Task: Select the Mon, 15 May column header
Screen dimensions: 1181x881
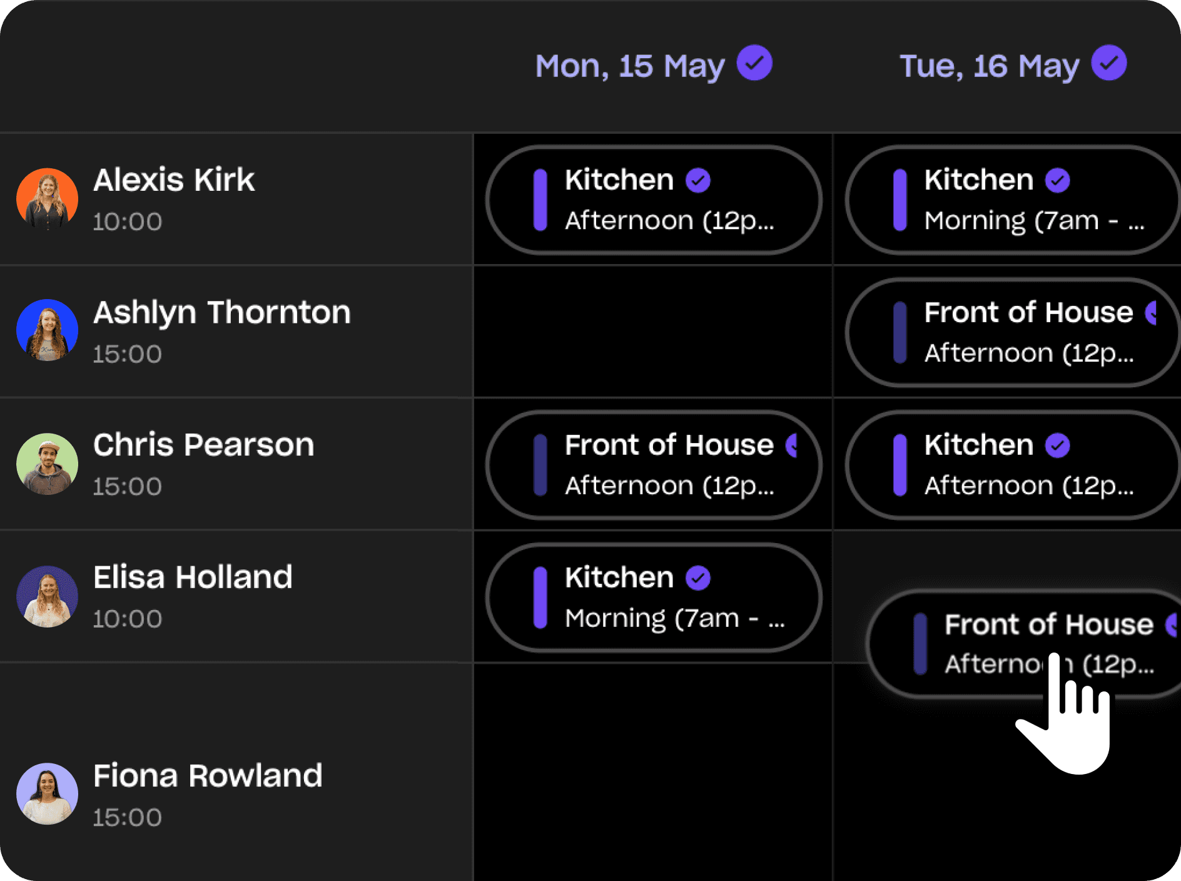Action: [629, 66]
